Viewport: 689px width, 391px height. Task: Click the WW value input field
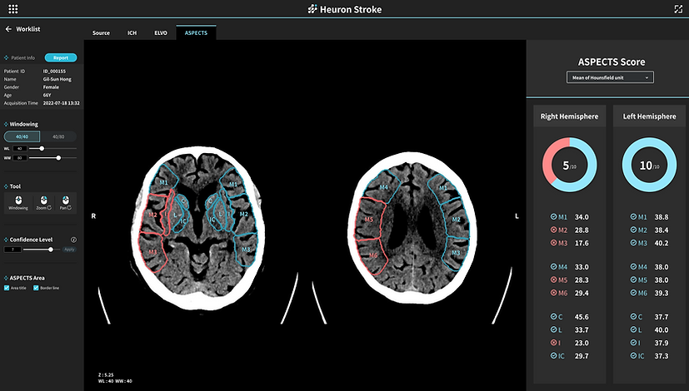pyautogui.click(x=20, y=157)
